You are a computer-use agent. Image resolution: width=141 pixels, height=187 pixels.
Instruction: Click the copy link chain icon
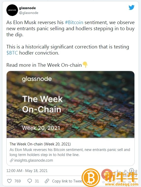click(47, 181)
